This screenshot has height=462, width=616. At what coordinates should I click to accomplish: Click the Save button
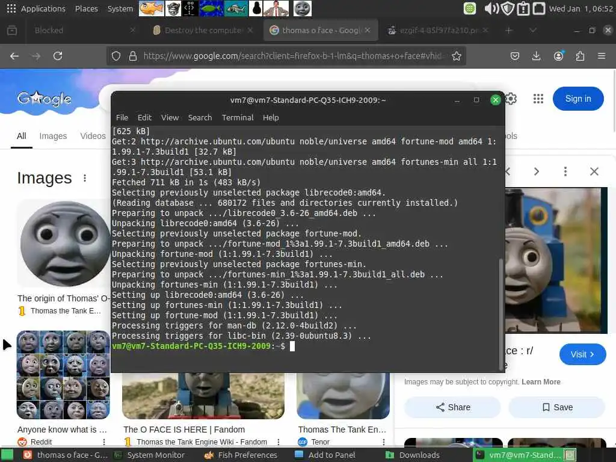[556, 407]
